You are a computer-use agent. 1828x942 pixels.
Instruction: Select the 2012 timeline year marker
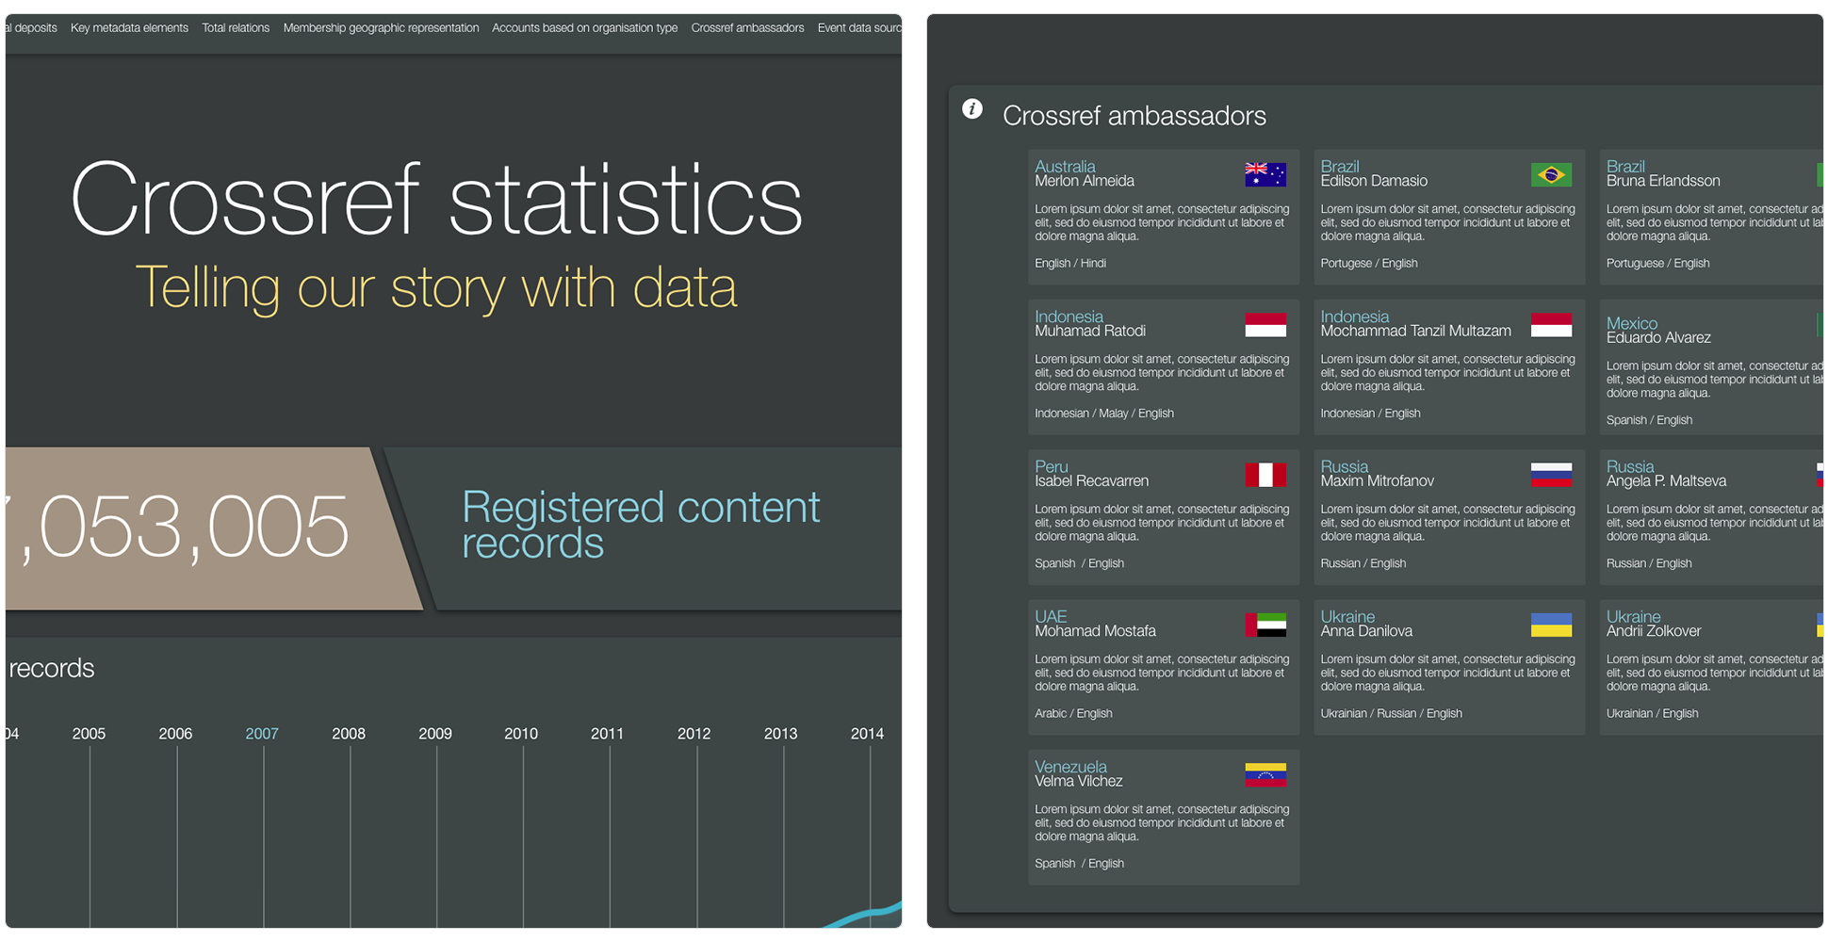[x=694, y=734]
